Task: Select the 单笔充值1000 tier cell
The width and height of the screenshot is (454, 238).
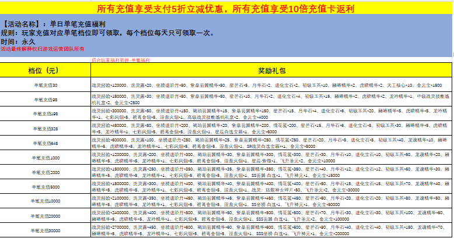Action: pyautogui.click(x=46, y=158)
